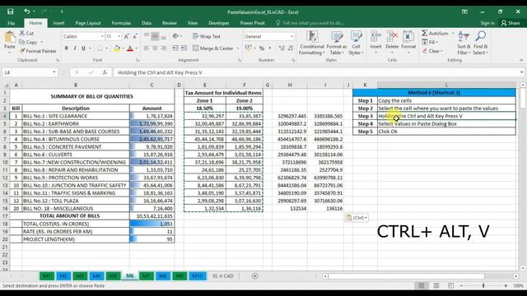Screen dimensions: 527x296
Task: Switch to Page Layout view in status bar
Action: (x=436, y=285)
